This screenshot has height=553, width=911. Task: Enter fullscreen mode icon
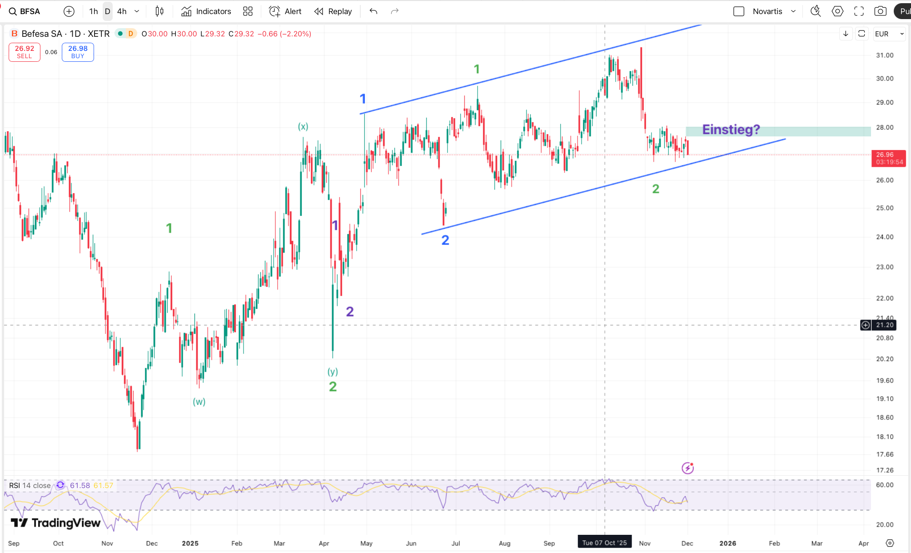tap(859, 11)
